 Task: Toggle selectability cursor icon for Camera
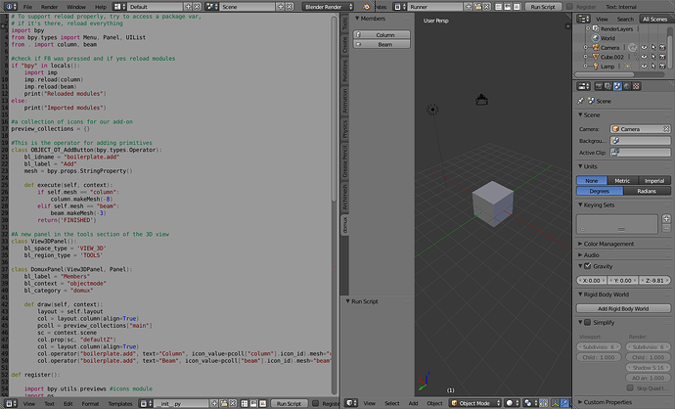point(653,47)
